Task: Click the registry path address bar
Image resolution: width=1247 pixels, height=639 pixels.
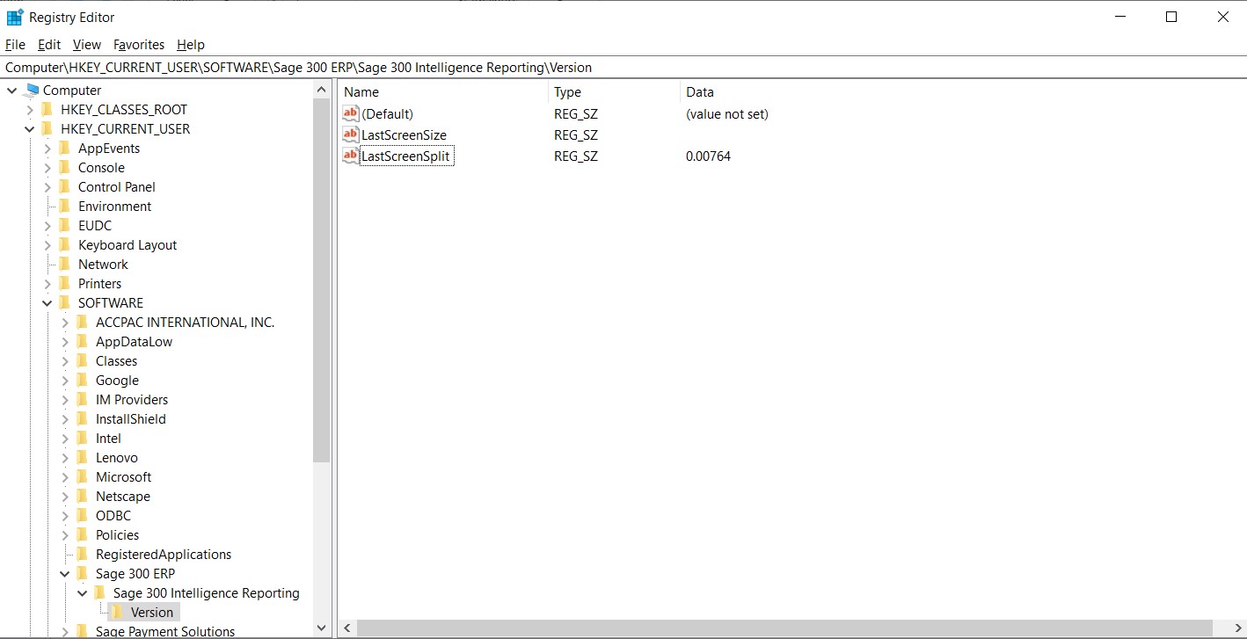Action: [x=623, y=67]
